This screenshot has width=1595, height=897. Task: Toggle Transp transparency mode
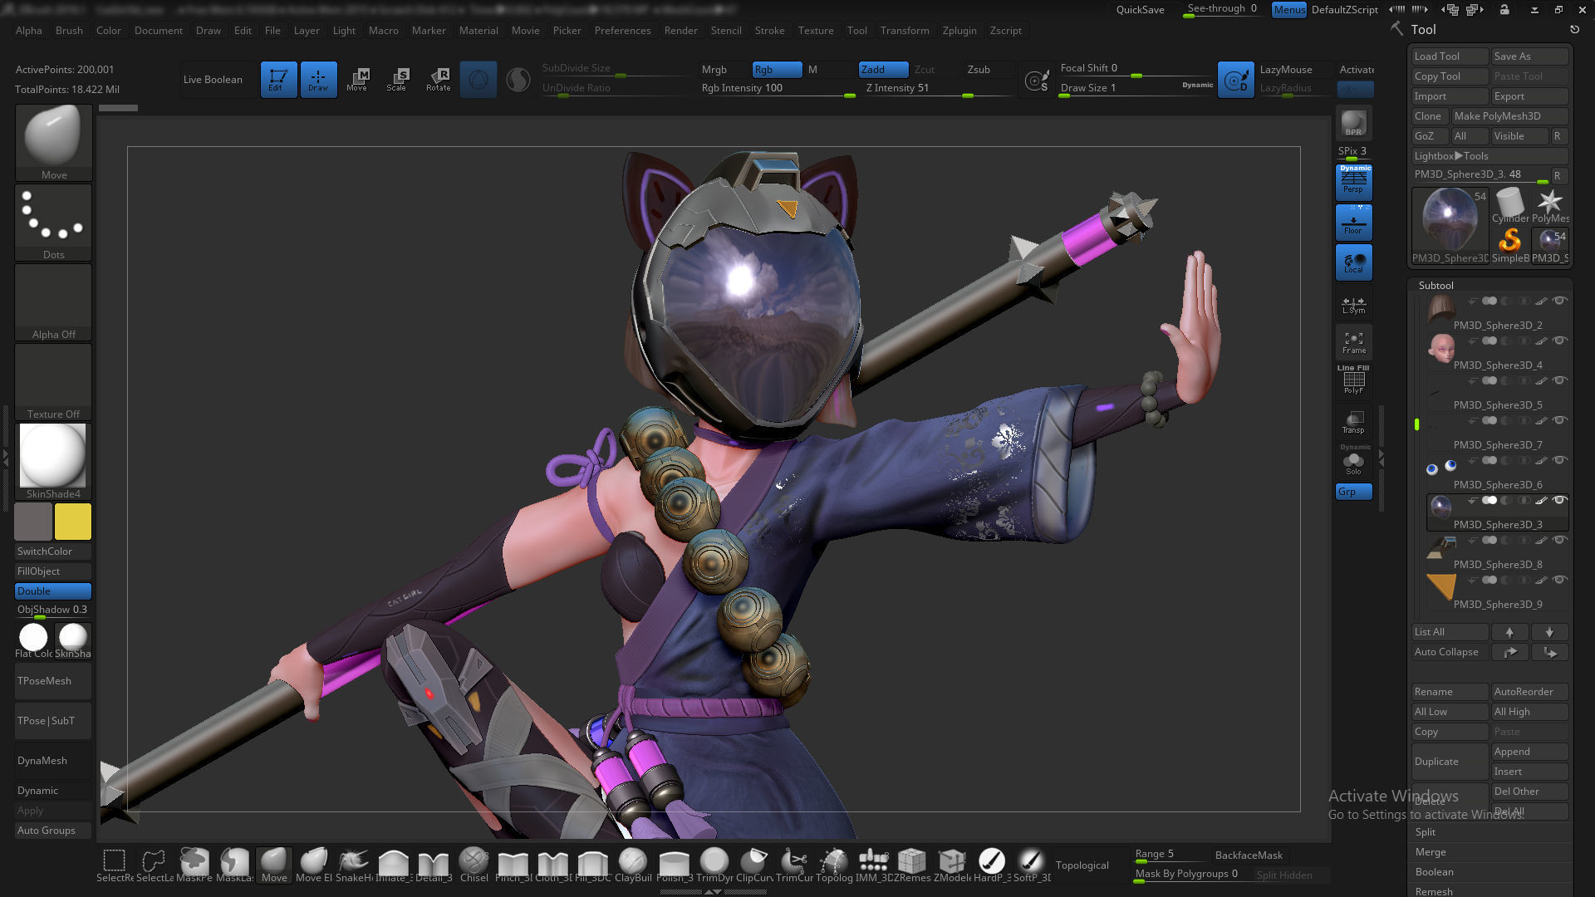pyautogui.click(x=1353, y=422)
